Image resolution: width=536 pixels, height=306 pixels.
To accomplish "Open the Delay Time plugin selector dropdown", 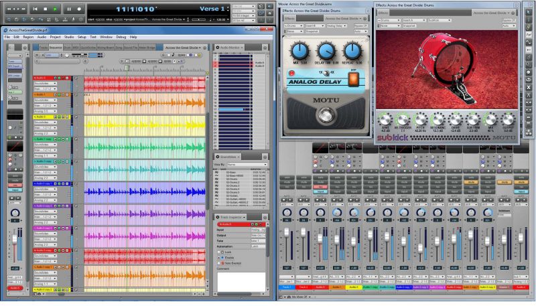I will click(x=336, y=26).
